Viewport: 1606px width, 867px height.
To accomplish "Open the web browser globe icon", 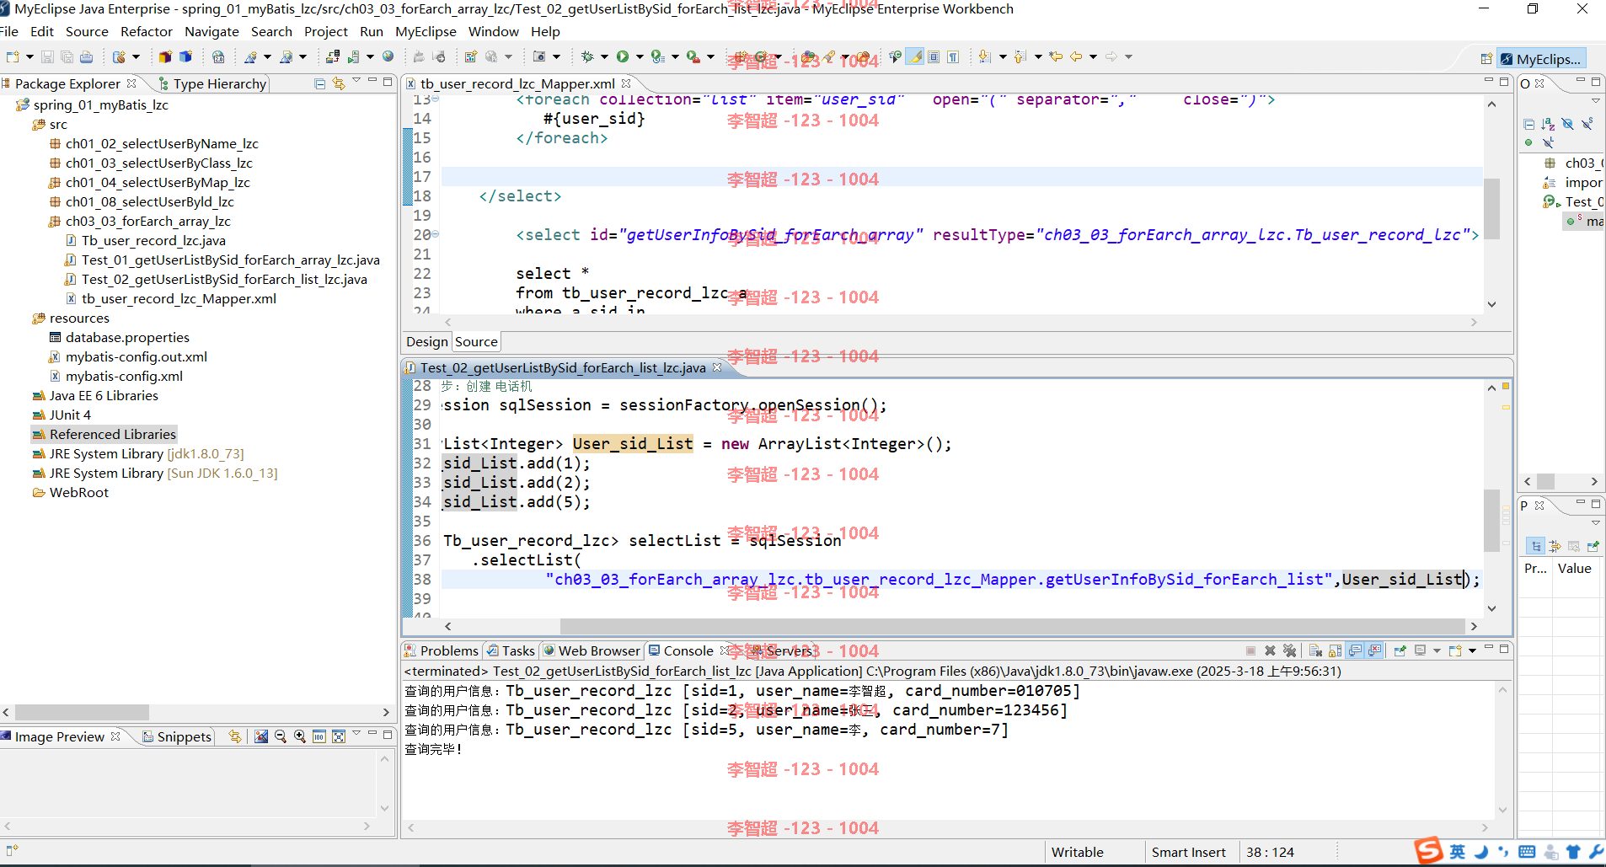I will coord(388,56).
